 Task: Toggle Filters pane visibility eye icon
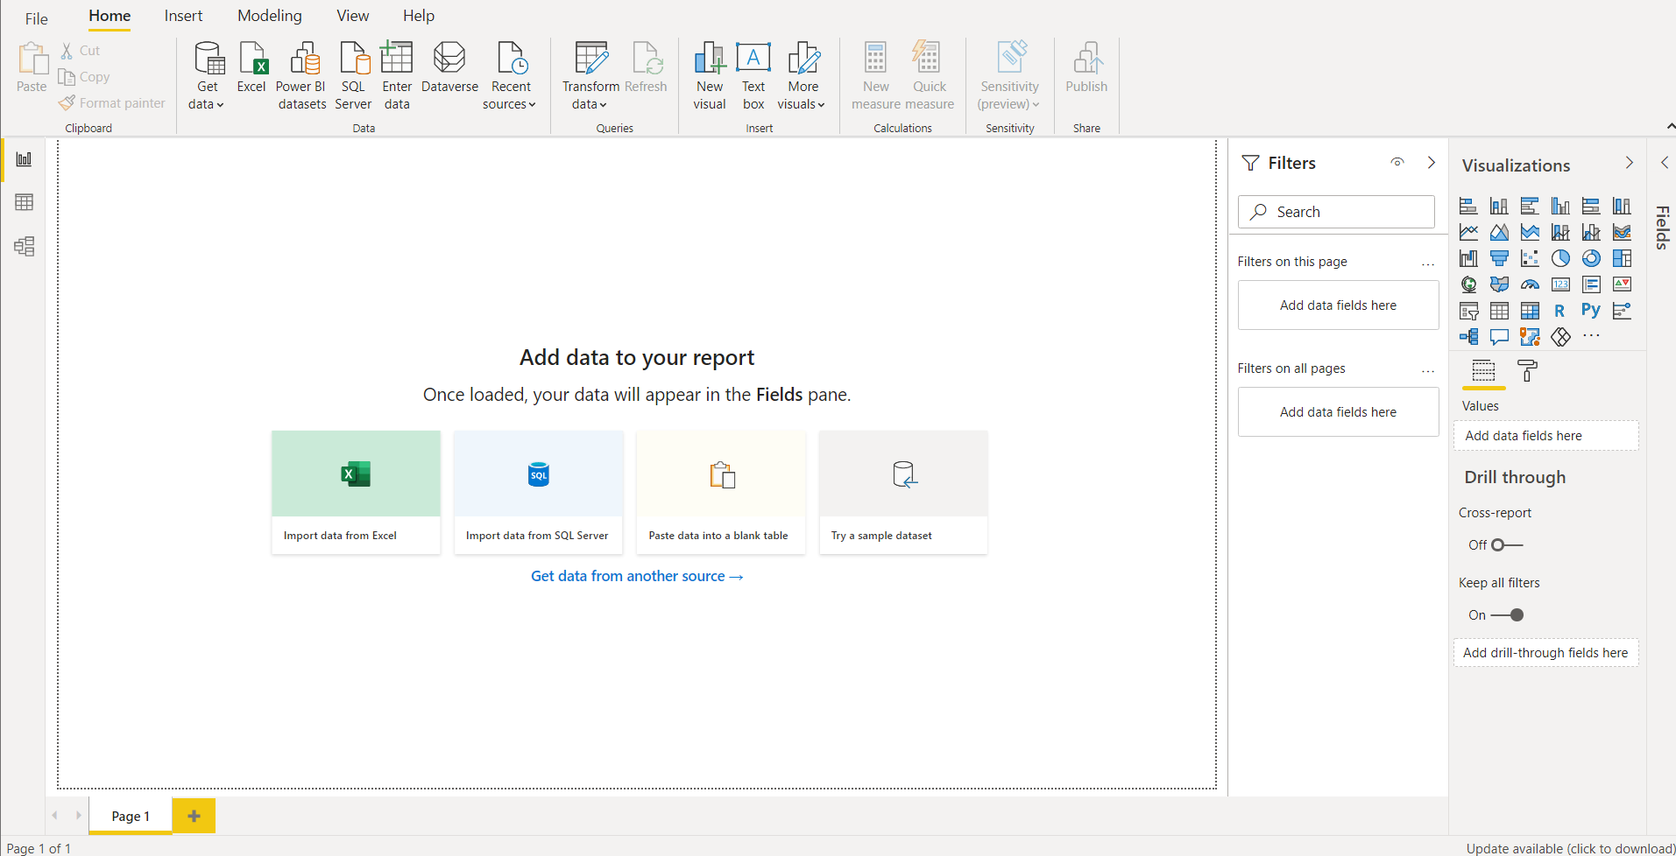pyautogui.click(x=1397, y=163)
